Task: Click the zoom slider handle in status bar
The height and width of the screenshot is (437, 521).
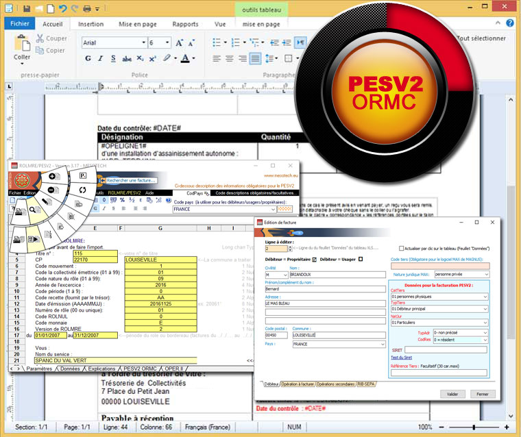Action: (x=474, y=427)
